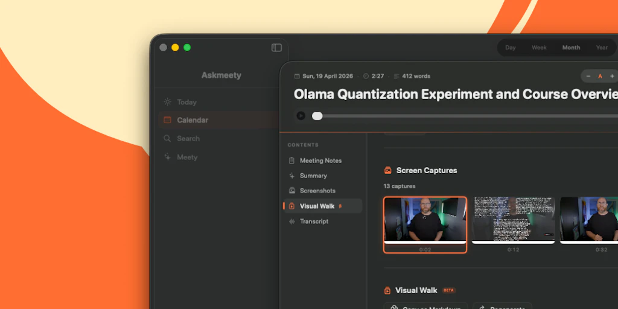Open the screen capture at 0:12
The width and height of the screenshot is (618, 309).
513,220
